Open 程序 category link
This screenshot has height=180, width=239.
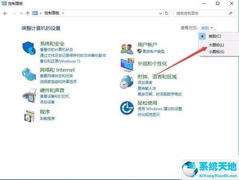45,112
